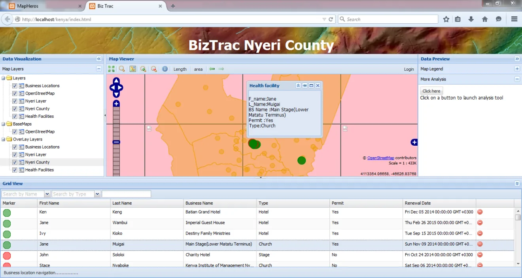Follow the OpenStreetMap contributors link
The height and width of the screenshot is (278, 522).
(380, 158)
